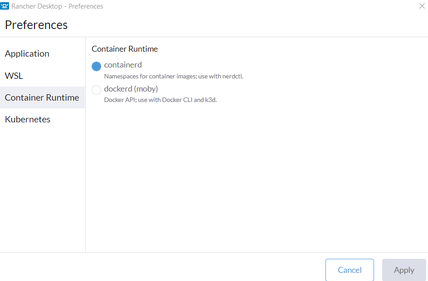The height and width of the screenshot is (281, 428).
Task: Go to the Kubernetes preferences tab
Action: tap(28, 119)
